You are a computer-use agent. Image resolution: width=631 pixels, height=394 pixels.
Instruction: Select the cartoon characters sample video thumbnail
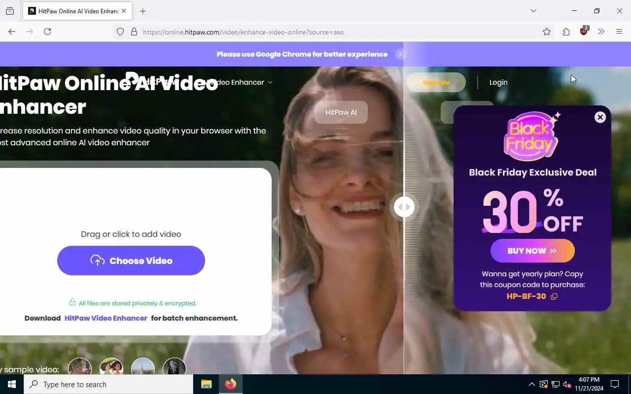(x=111, y=367)
